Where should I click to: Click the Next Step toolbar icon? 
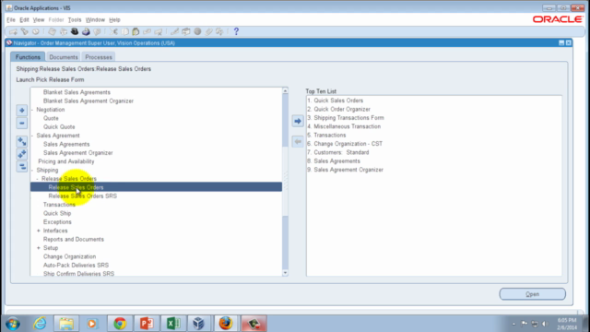coord(64,31)
